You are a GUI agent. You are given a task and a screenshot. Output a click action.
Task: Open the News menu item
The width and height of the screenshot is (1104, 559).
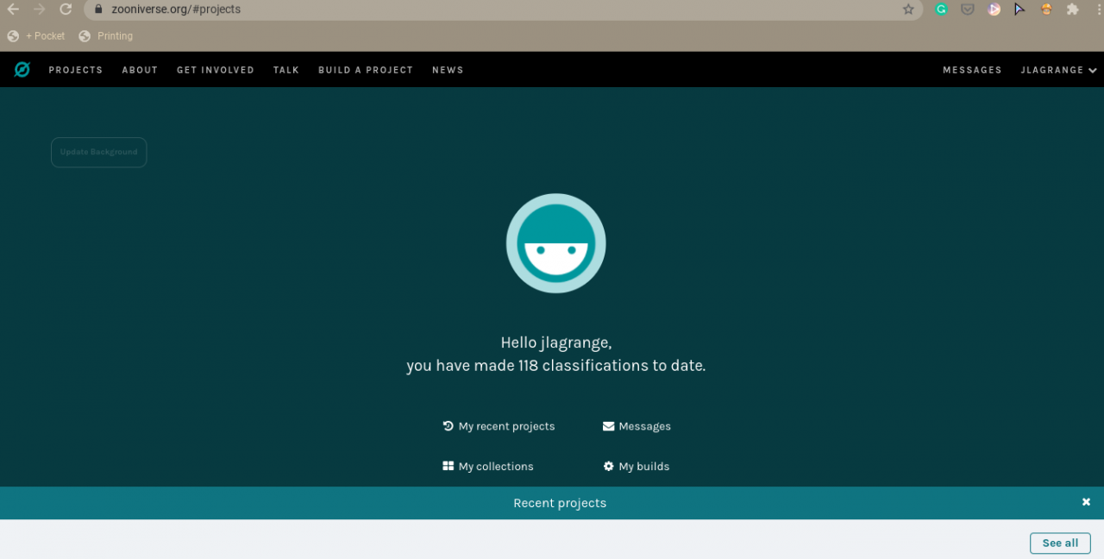coord(448,70)
